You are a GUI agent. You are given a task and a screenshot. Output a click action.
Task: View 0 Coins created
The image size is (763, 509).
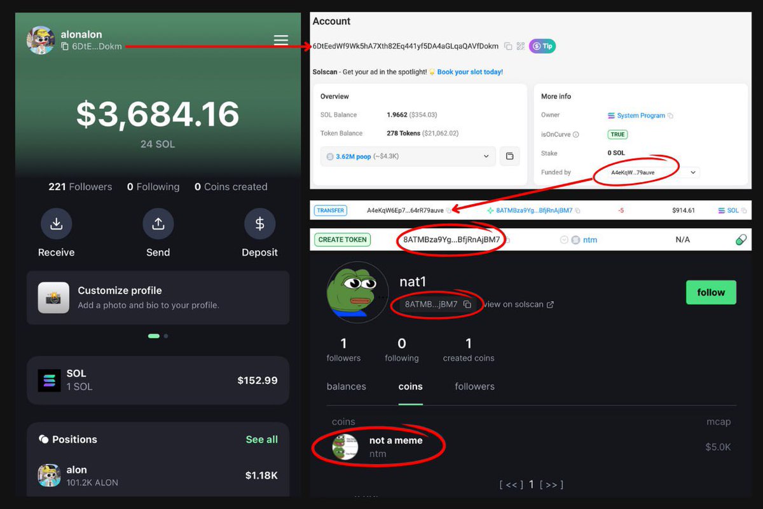[231, 187]
